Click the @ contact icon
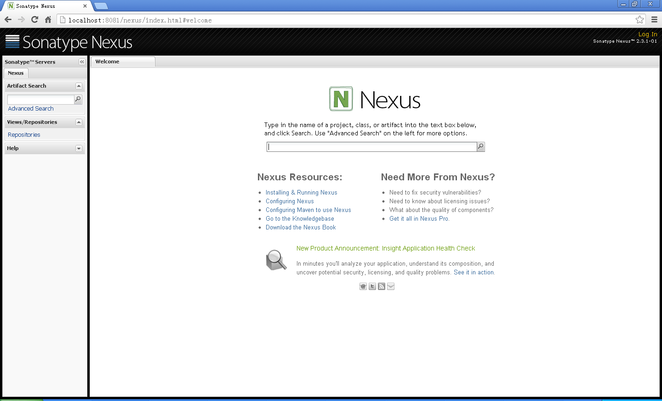662x401 pixels. click(363, 286)
